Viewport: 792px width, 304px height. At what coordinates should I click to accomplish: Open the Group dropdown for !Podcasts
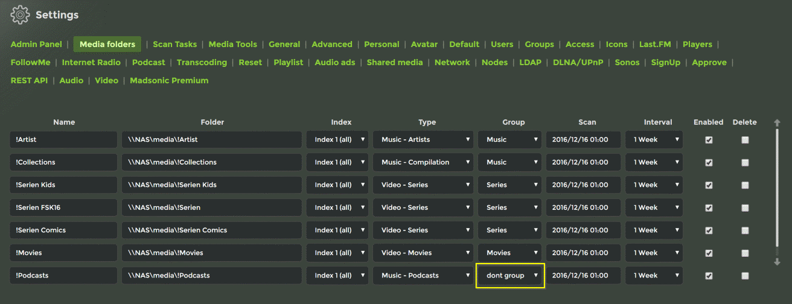coord(511,276)
